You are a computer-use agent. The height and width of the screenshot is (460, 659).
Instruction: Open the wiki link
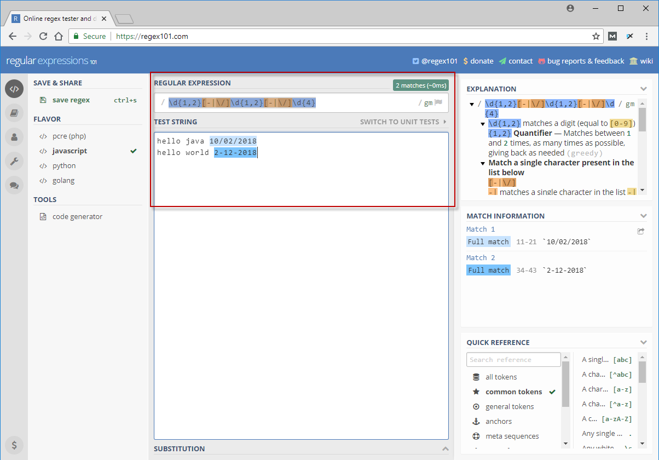click(641, 61)
